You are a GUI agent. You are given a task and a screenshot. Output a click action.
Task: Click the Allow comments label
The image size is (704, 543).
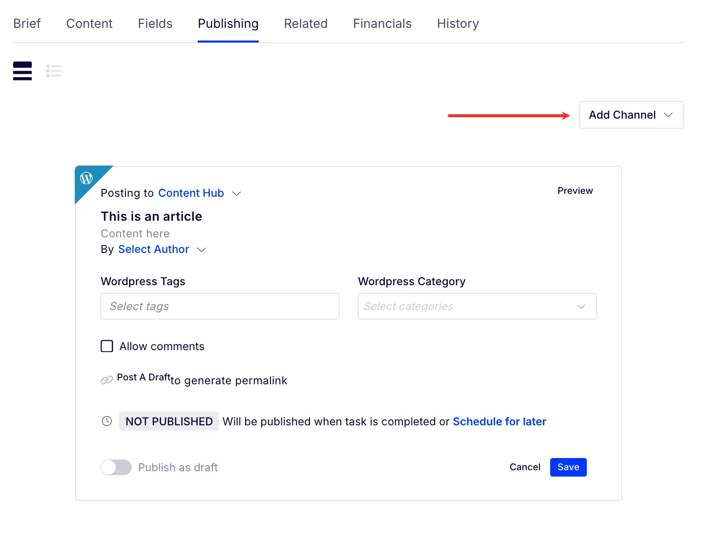[162, 346]
